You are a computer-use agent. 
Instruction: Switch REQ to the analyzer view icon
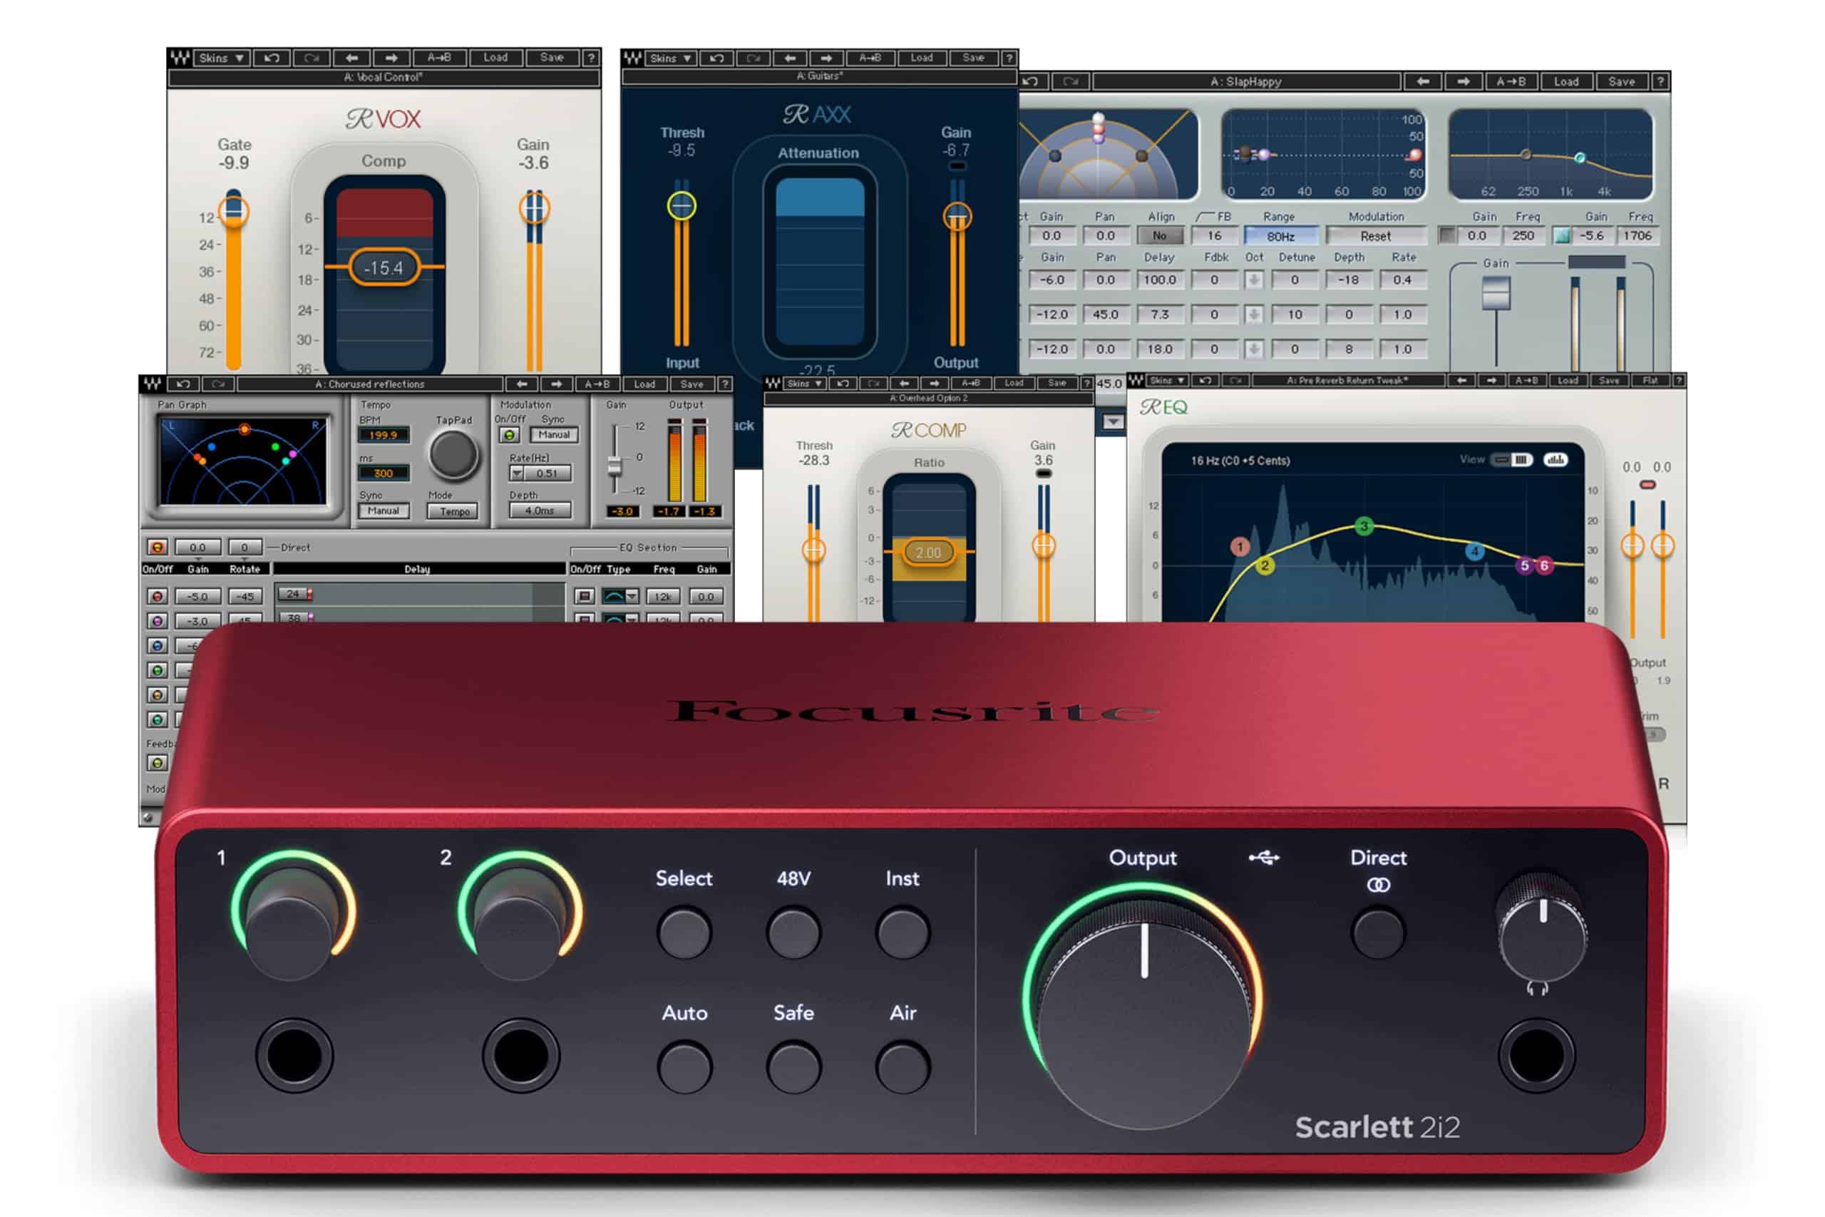tap(1555, 461)
